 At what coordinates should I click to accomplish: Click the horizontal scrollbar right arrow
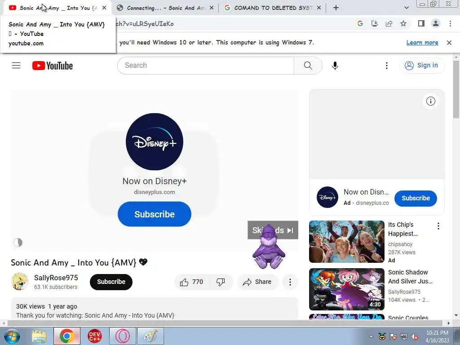coord(448,323)
